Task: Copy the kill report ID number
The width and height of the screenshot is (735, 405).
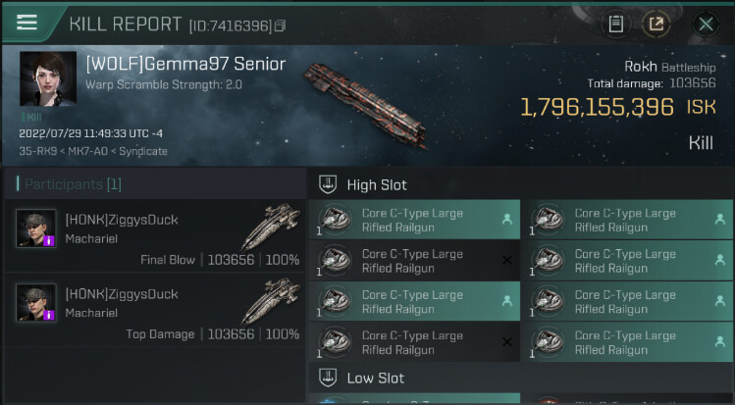Action: pyautogui.click(x=280, y=25)
